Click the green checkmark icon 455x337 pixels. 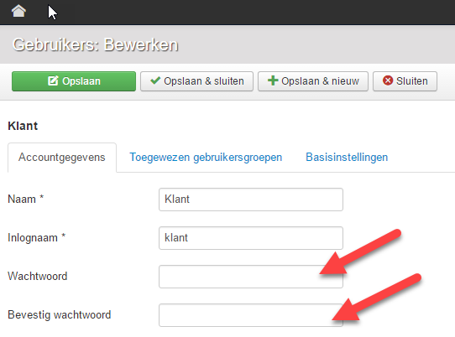click(155, 80)
